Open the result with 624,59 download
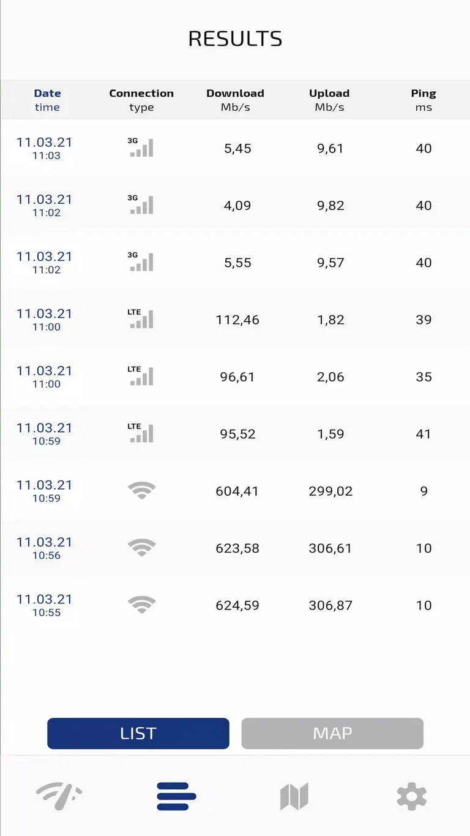Viewport: 470px width, 836px height. (x=237, y=605)
